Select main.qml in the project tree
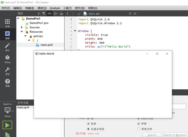The height and width of the screenshot is (137, 188). tap(47, 45)
